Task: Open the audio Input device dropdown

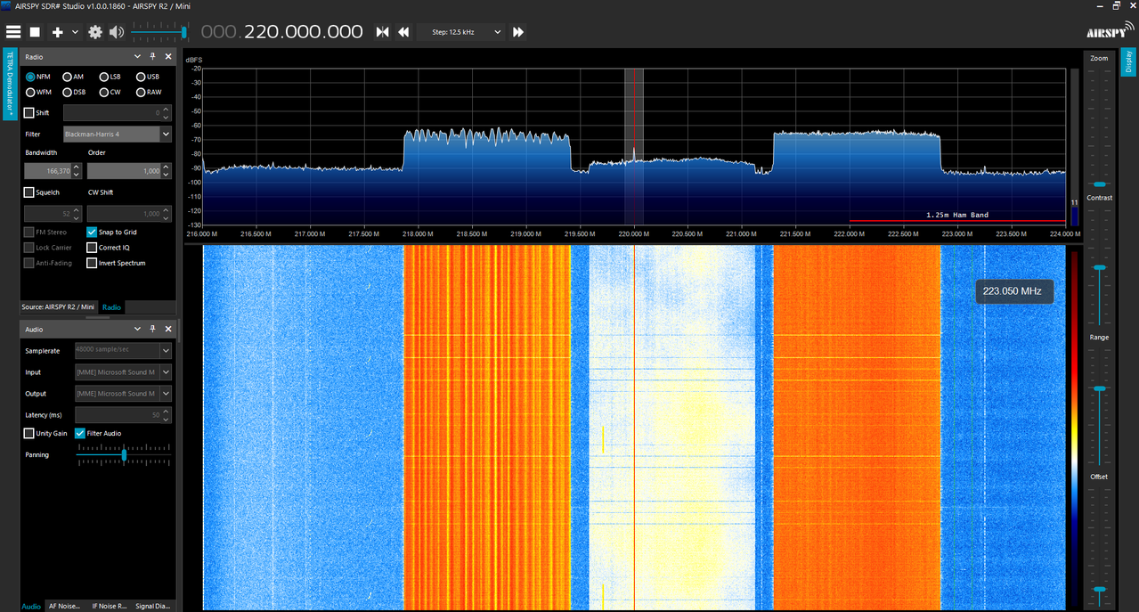Action: (x=123, y=372)
